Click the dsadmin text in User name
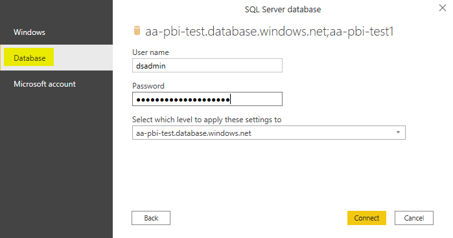 pyautogui.click(x=151, y=66)
